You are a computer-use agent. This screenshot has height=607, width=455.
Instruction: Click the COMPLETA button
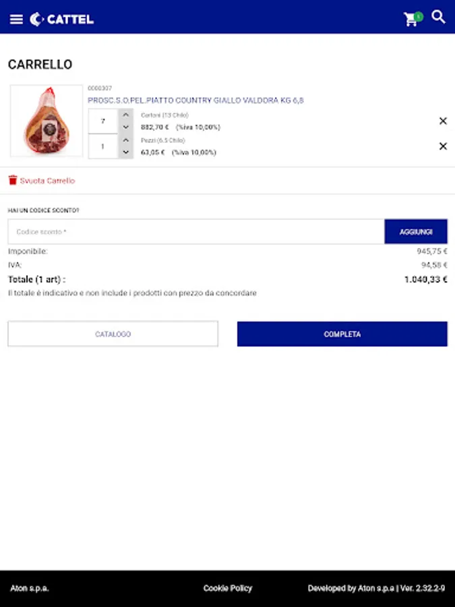pyautogui.click(x=342, y=334)
